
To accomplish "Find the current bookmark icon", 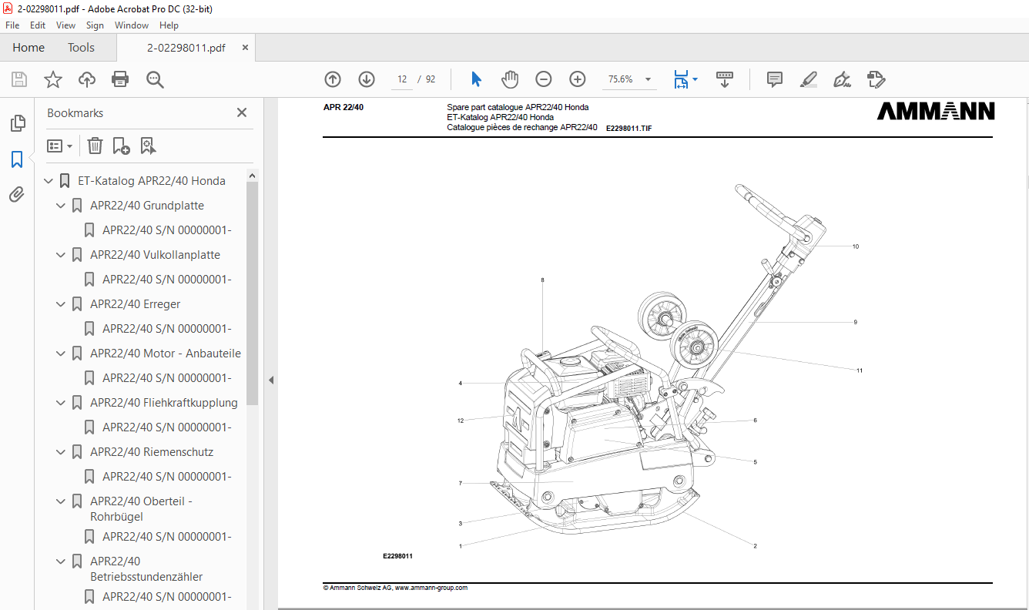I will point(148,146).
